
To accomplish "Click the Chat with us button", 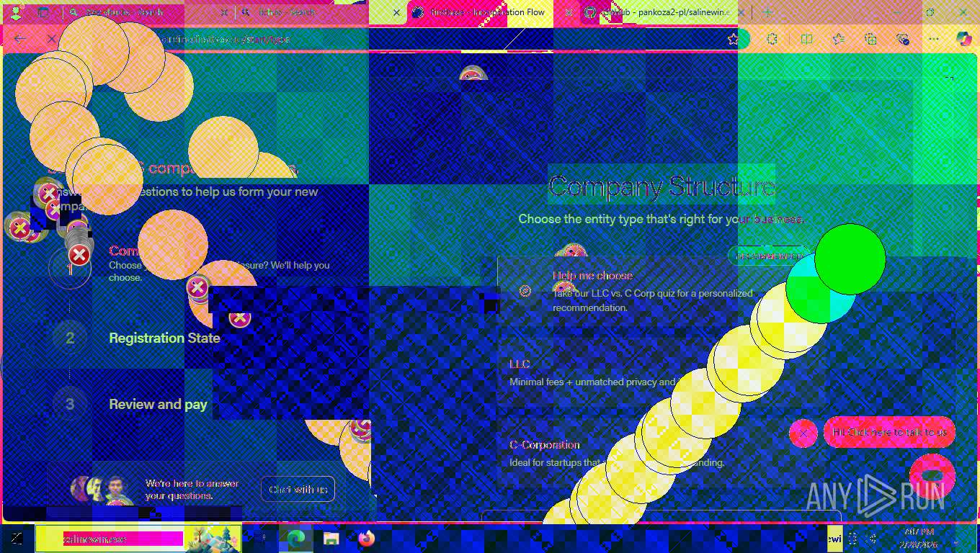I will pyautogui.click(x=298, y=490).
